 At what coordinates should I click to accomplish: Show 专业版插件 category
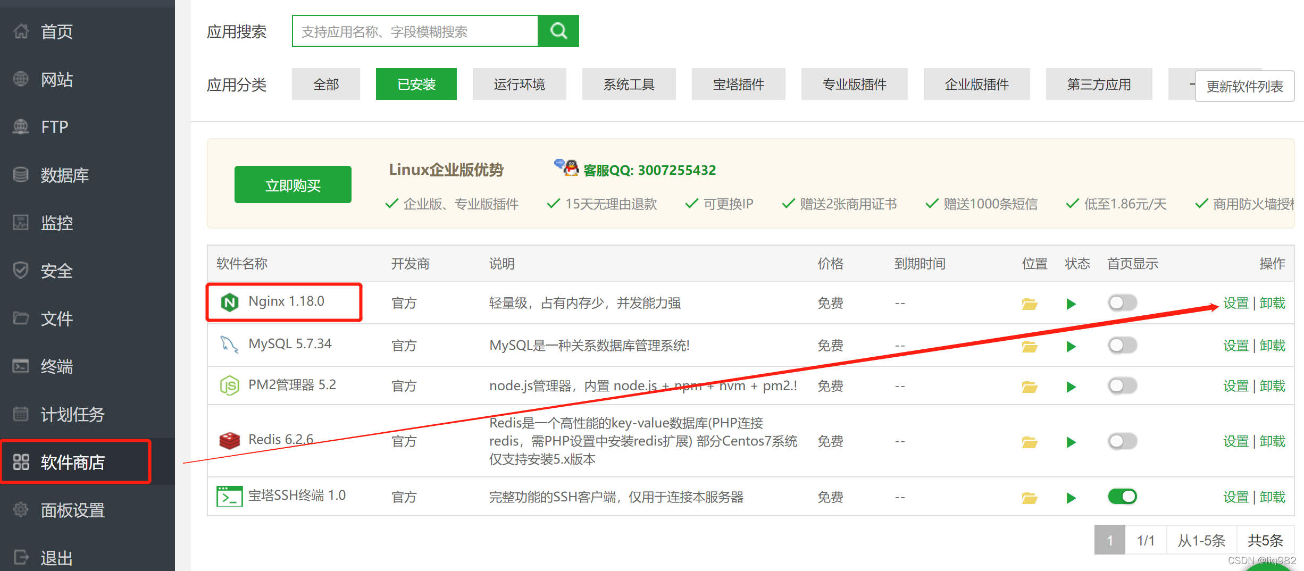pos(855,84)
